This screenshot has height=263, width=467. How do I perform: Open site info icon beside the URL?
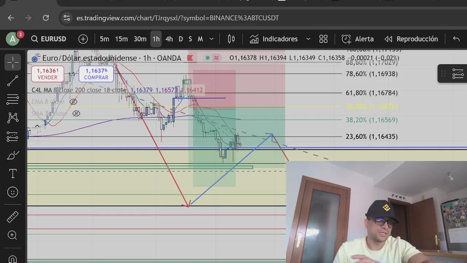point(66,18)
